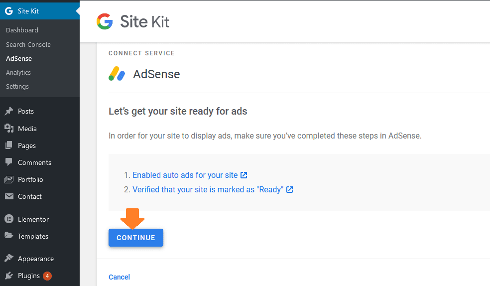The image size is (490, 286).
Task: Click the Templates folder icon
Action: point(9,235)
